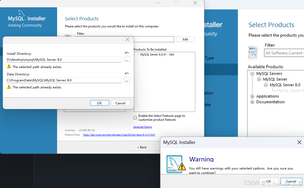Viewport: 304px width, 188px height.
Task: Click warning icon under Data Directory
Action: coord(9,87)
